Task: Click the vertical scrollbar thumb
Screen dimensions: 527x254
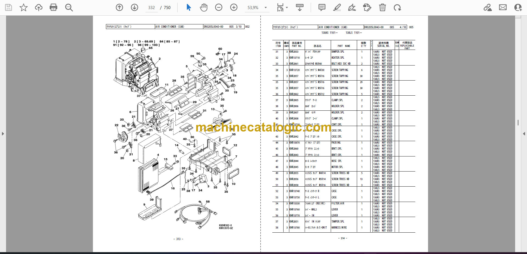Action: coord(518,123)
